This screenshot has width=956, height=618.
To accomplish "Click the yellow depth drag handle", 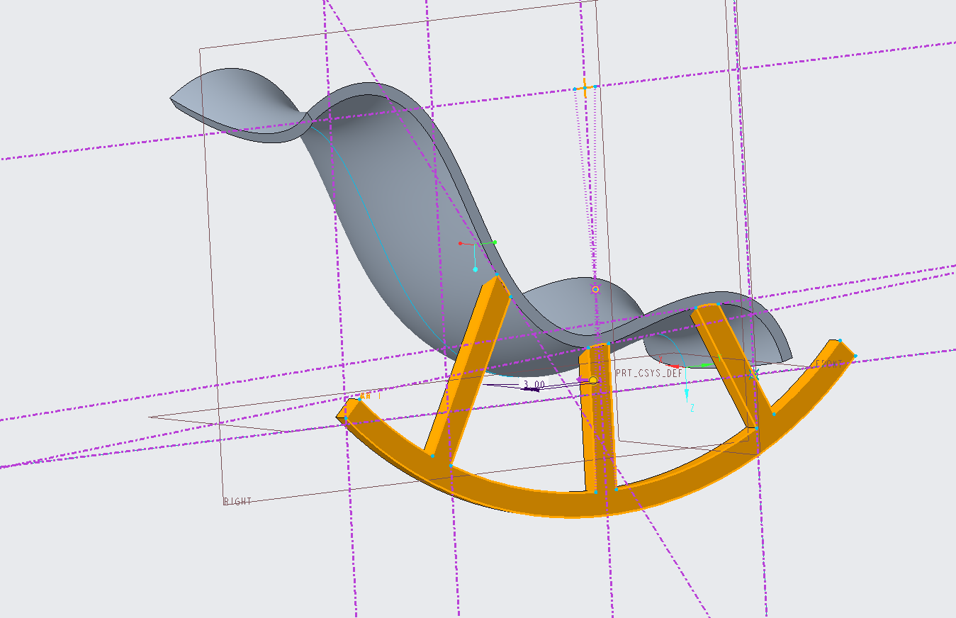I will [593, 381].
